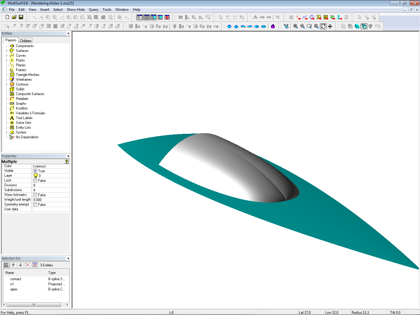Expand the Surfaces tree node
Image resolution: width=420 pixels, height=315 pixels.
pos(7,51)
